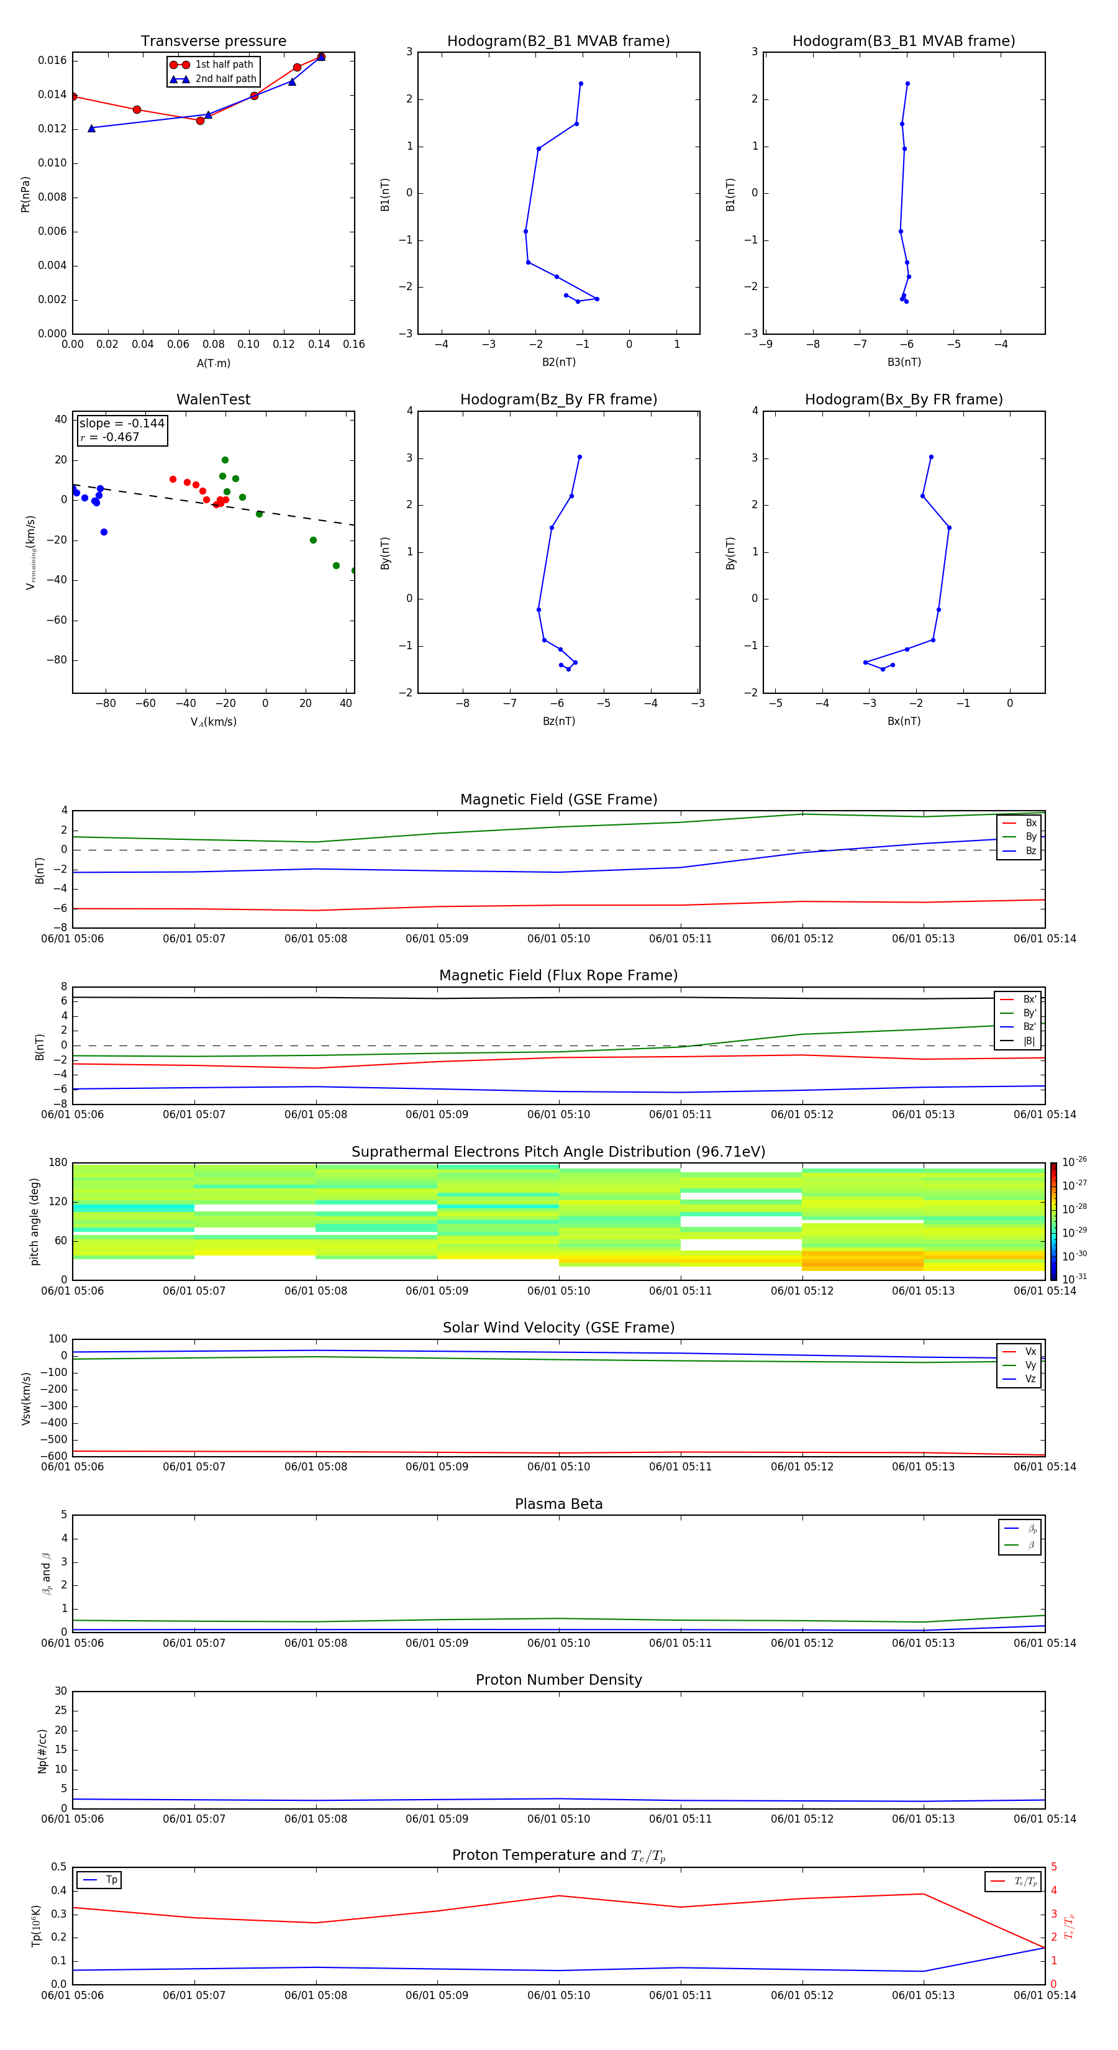This screenshot has height=2050, width=1118.
Task: Click the Bz' legend entry in the Flux Rope panel
Action: [x=1019, y=1027]
